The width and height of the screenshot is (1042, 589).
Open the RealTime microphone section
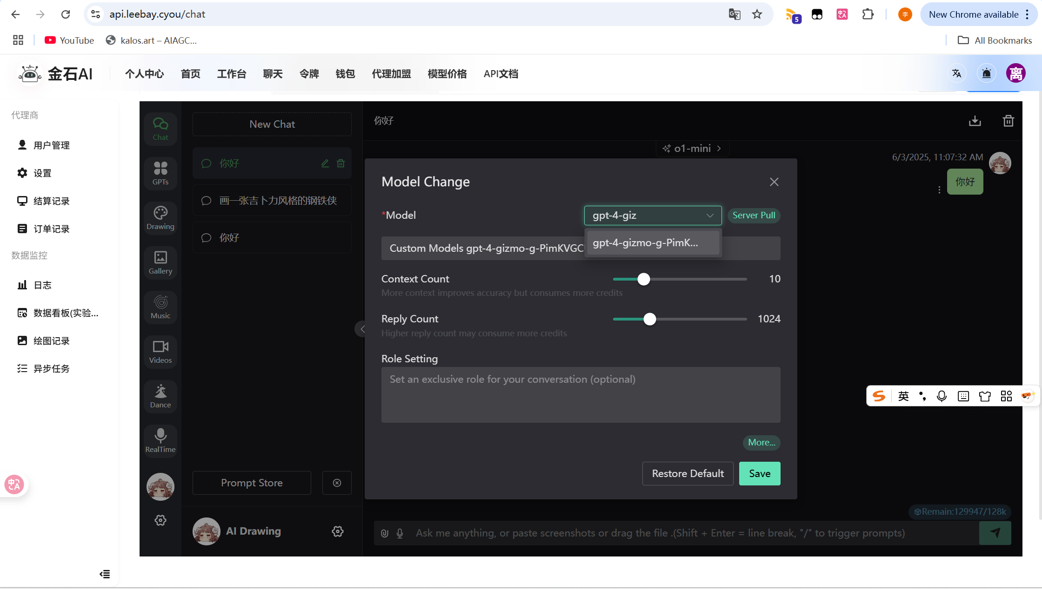[x=160, y=440]
